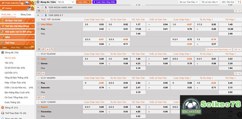Select Cược Thắng (80) in sidebar
242x119 pixels.
click(x=12, y=102)
